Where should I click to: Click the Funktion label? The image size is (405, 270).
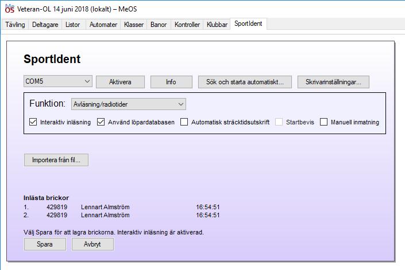pos(47,104)
